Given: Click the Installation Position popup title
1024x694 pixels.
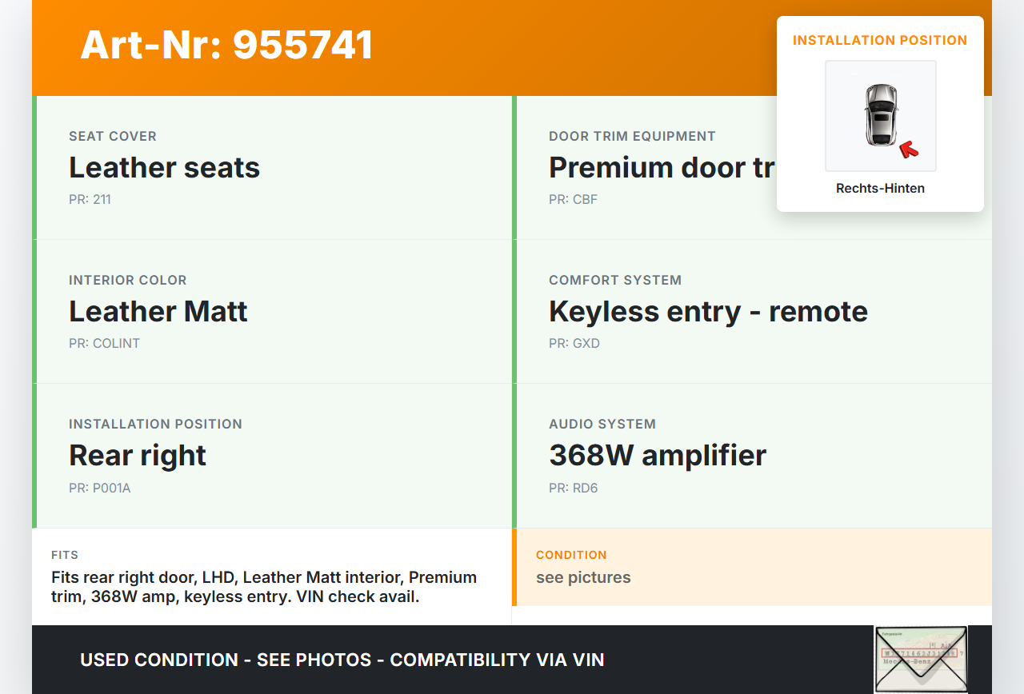Looking at the screenshot, I should [880, 40].
